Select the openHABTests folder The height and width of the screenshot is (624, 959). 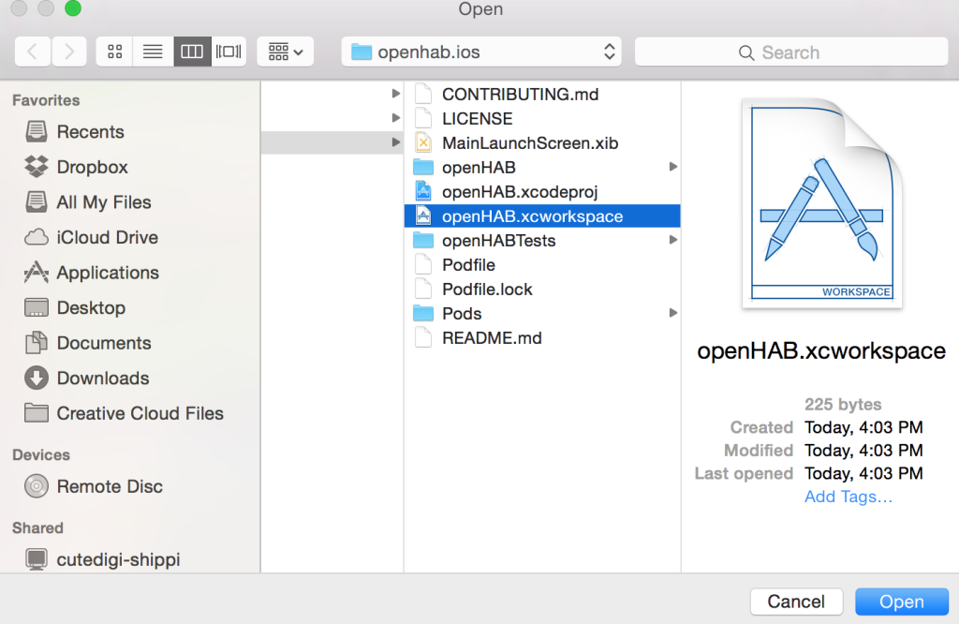coord(542,241)
